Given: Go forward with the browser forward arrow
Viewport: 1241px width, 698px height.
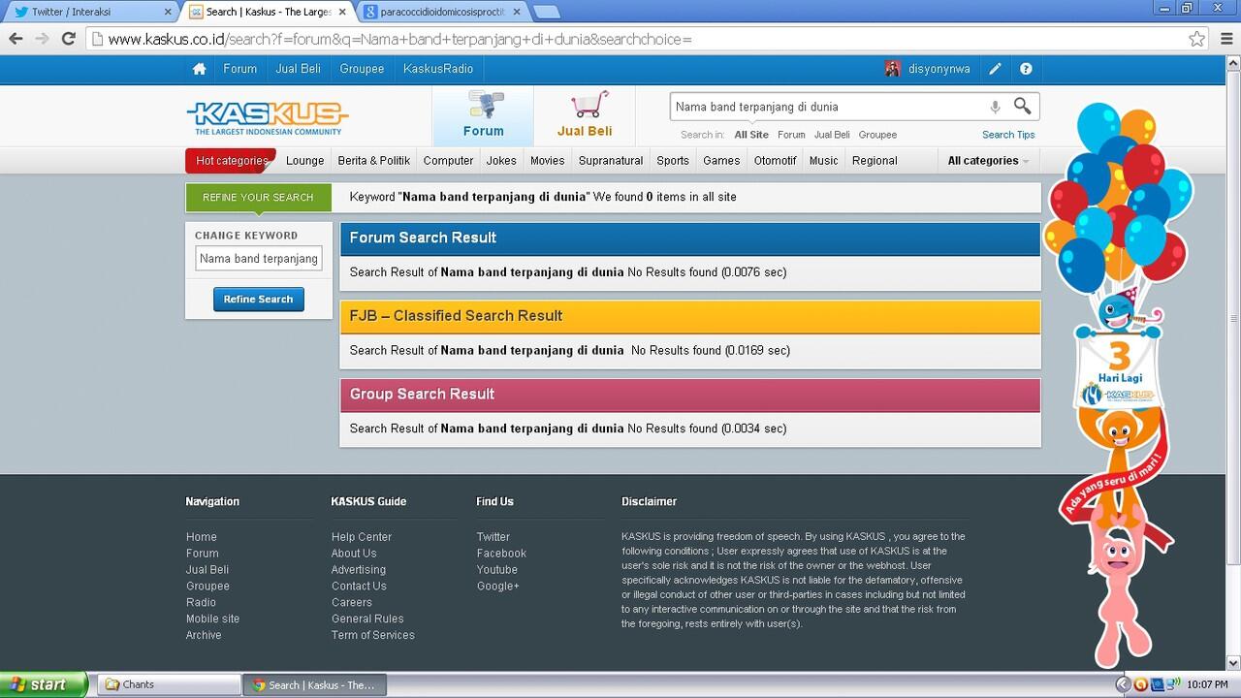Looking at the screenshot, I should (x=42, y=39).
